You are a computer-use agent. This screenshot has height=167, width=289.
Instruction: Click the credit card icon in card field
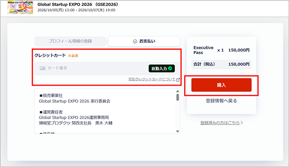click(x=42, y=69)
